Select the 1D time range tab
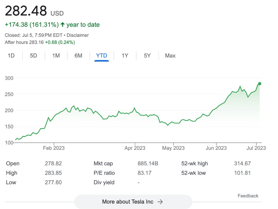Viewport: 278px width, 209px height. click(x=11, y=56)
